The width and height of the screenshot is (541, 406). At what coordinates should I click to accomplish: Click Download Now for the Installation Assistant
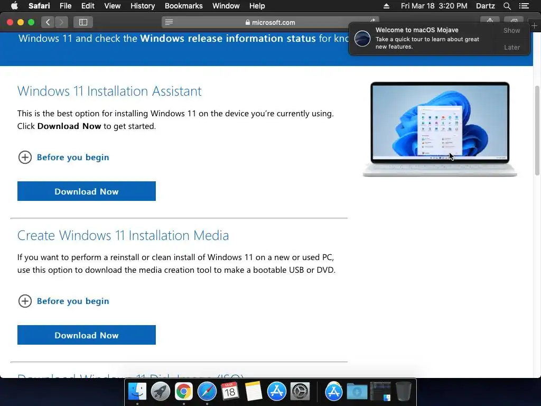coord(87,191)
